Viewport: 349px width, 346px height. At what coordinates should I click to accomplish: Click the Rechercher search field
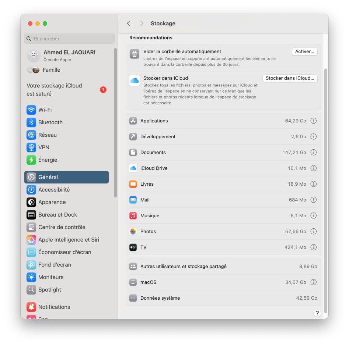click(x=69, y=39)
